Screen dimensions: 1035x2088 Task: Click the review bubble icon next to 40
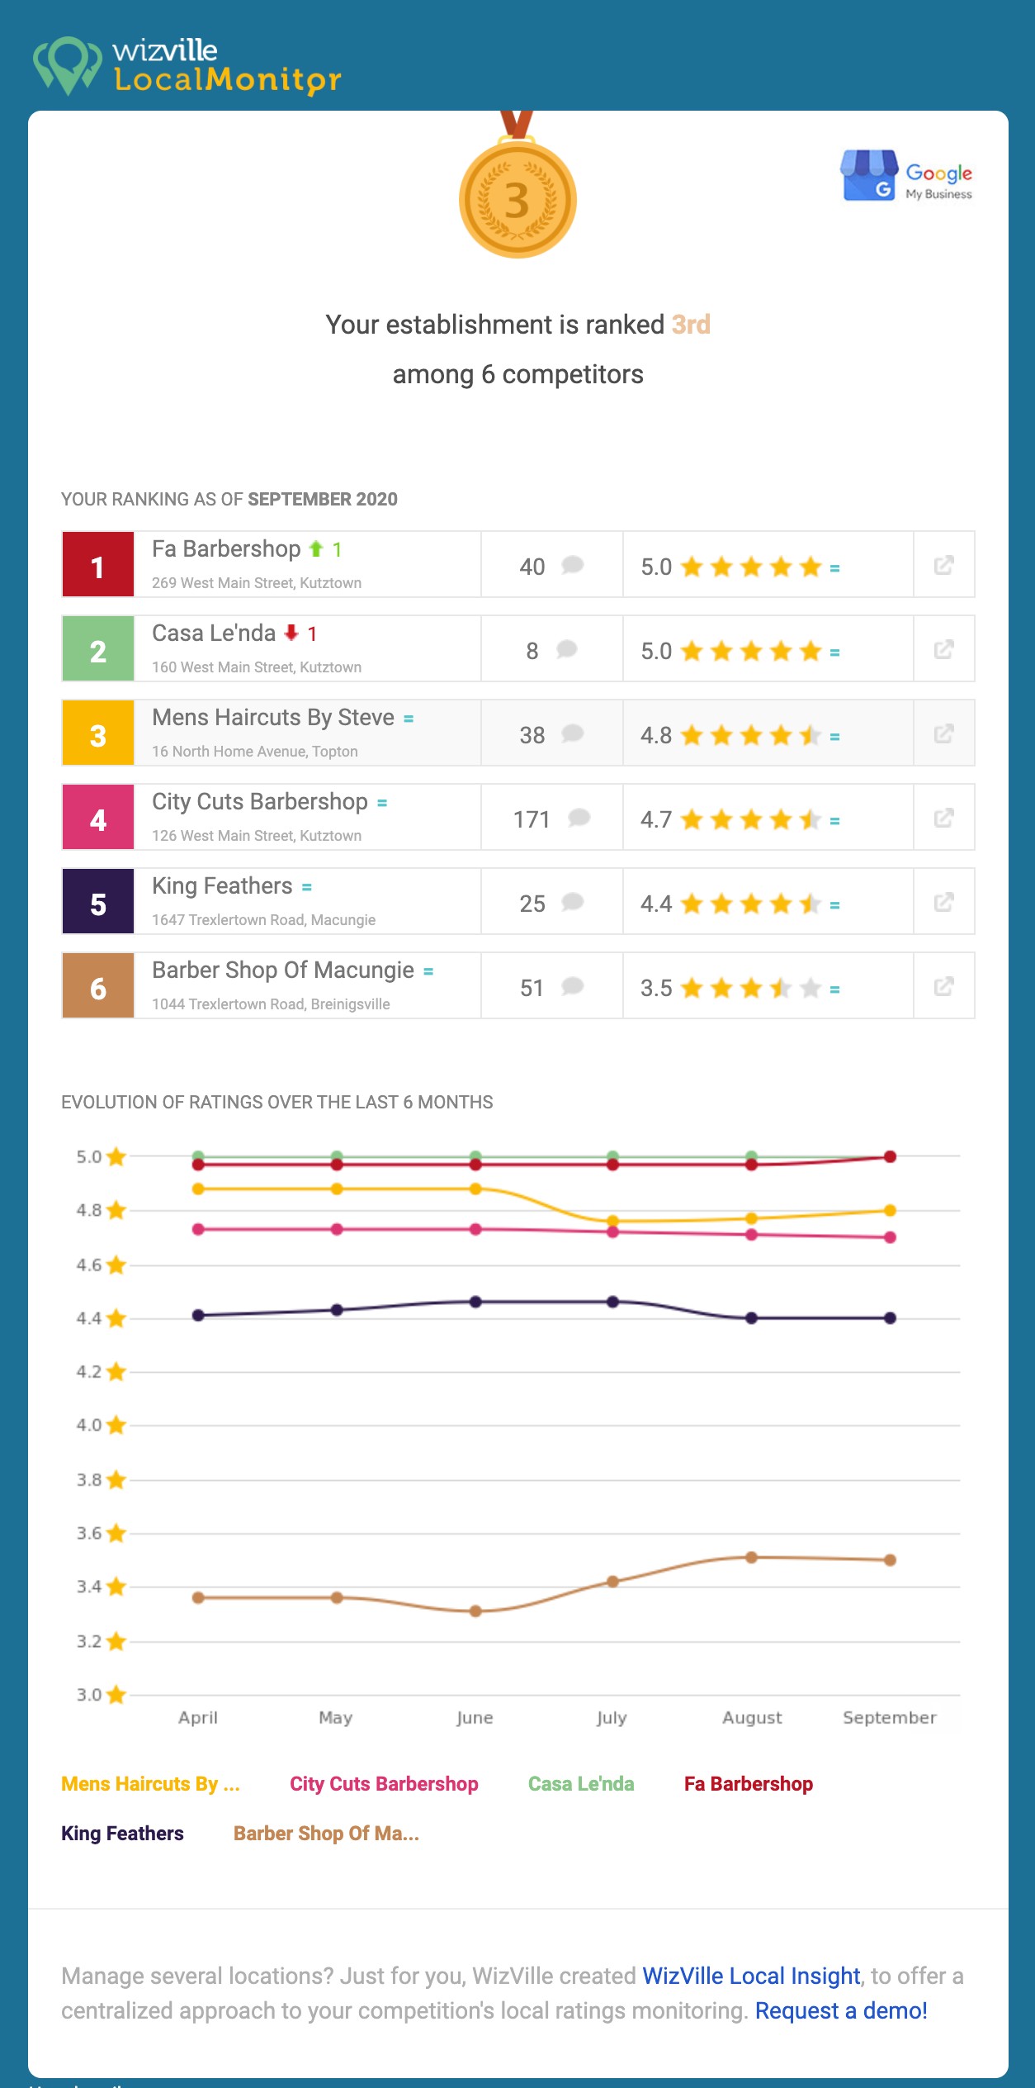tap(572, 565)
